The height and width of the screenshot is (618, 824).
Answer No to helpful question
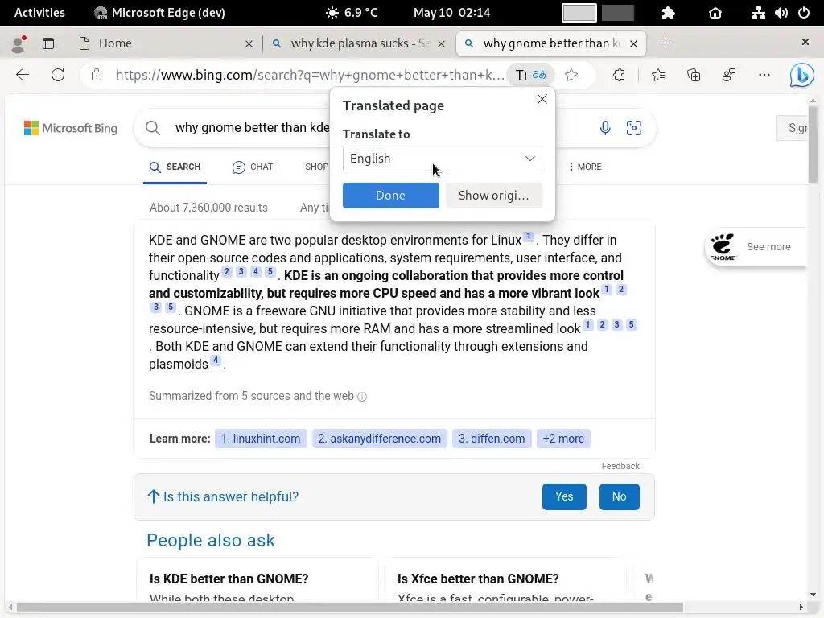[619, 496]
